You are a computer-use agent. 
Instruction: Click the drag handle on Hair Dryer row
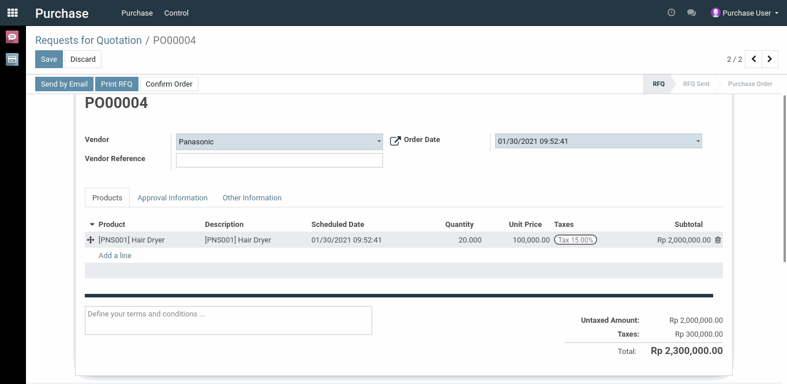tap(91, 240)
